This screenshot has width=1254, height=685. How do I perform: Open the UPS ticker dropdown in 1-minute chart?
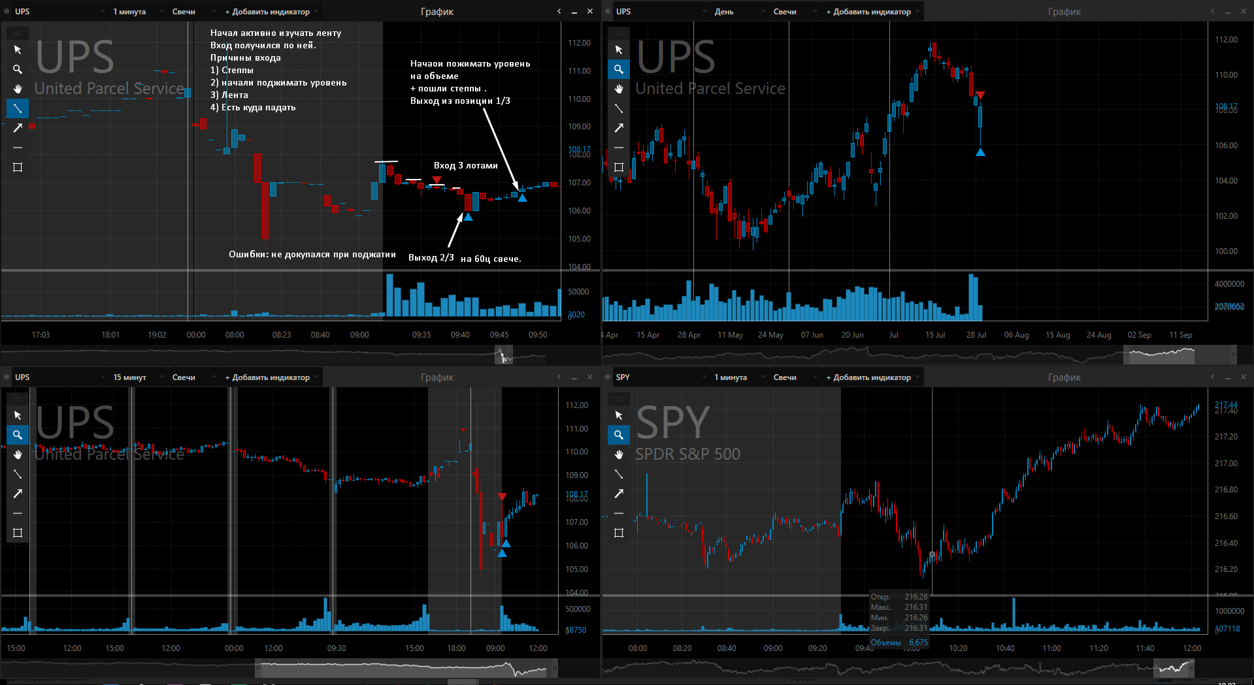coord(59,11)
